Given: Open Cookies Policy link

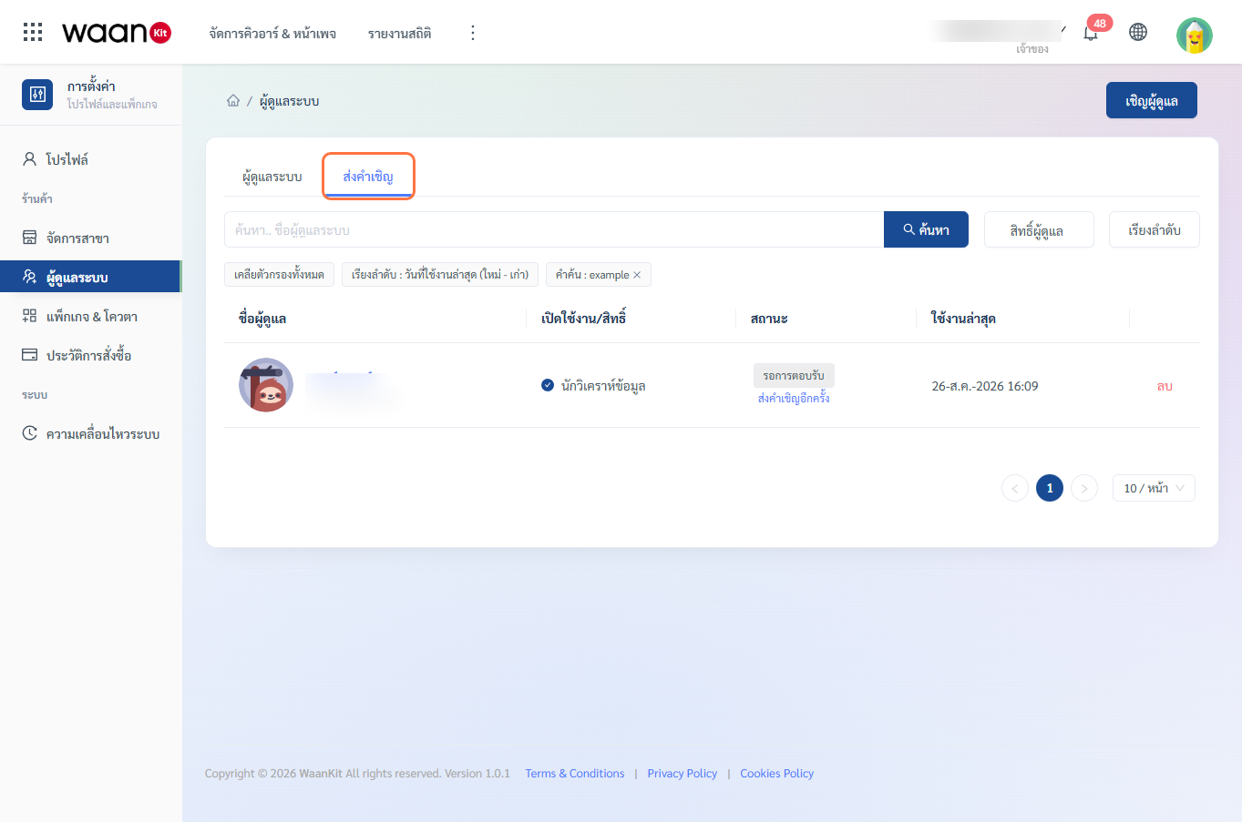Looking at the screenshot, I should tap(777, 774).
